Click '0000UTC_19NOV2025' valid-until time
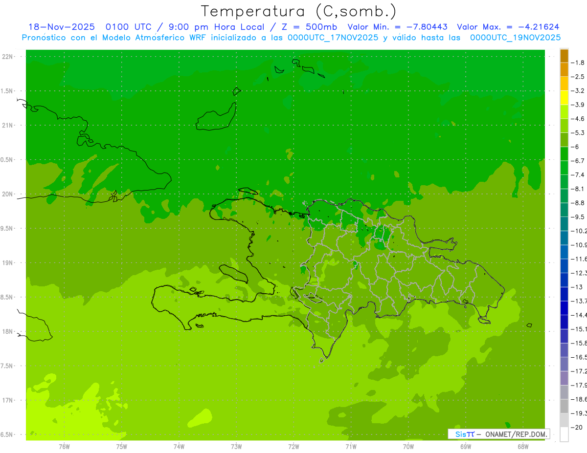This screenshot has height=453, width=587. (x=515, y=38)
